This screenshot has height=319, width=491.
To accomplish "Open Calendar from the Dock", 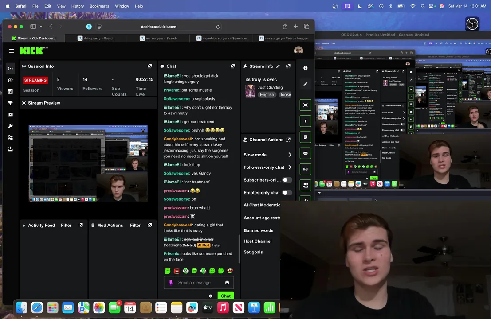I will pos(130,308).
